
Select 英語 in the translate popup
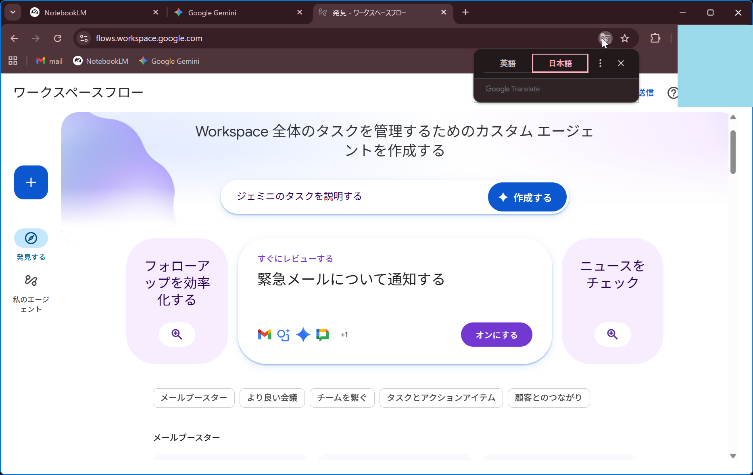point(507,63)
